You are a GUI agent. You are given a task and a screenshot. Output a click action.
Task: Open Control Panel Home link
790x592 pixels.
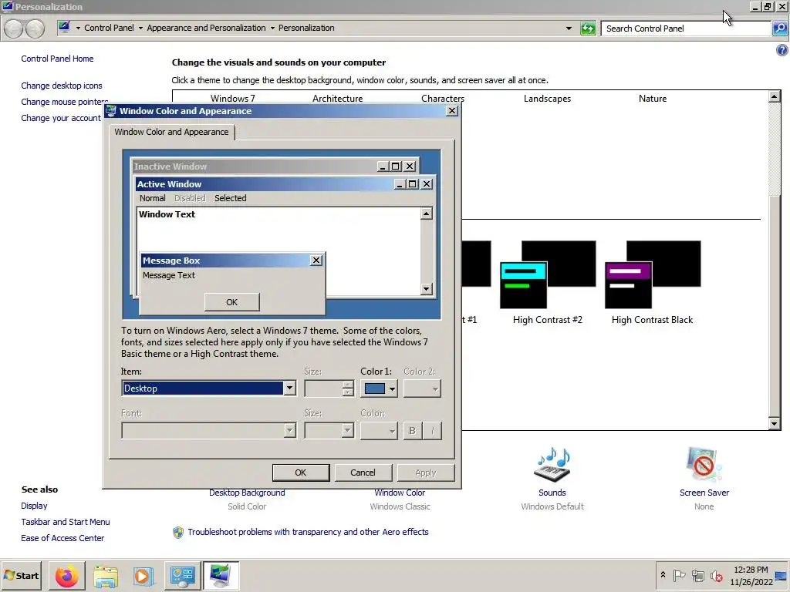(x=57, y=59)
